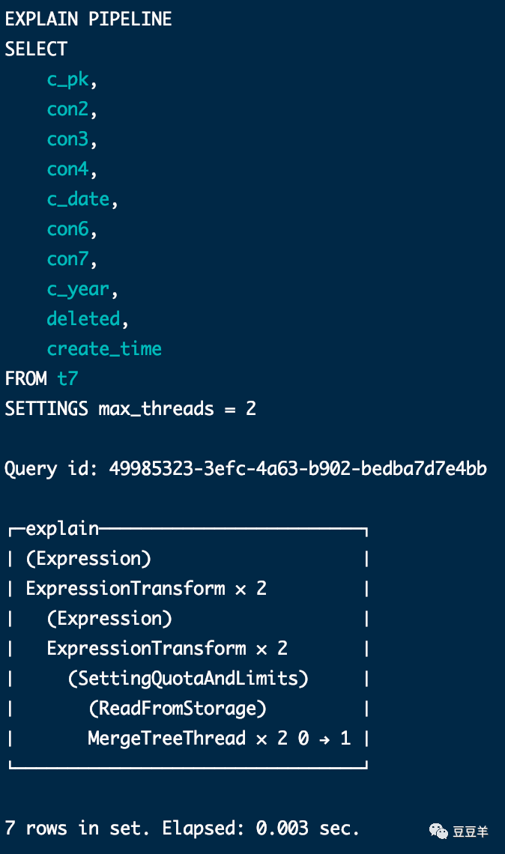Click the Query id value text
The height and width of the screenshot is (854, 505).
coord(297,469)
